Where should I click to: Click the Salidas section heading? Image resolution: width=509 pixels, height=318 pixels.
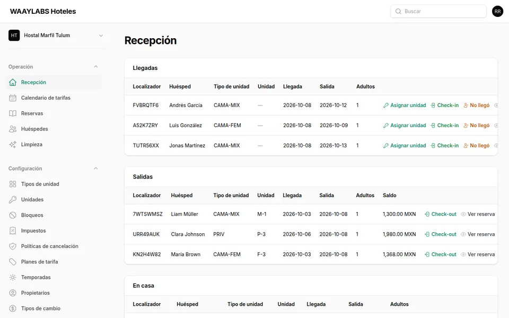tap(143, 177)
